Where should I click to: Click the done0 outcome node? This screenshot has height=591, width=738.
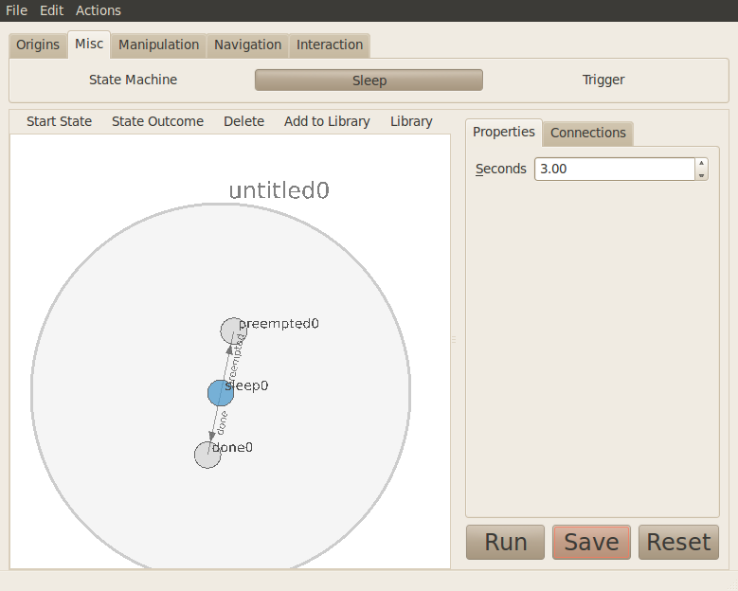coord(207,455)
